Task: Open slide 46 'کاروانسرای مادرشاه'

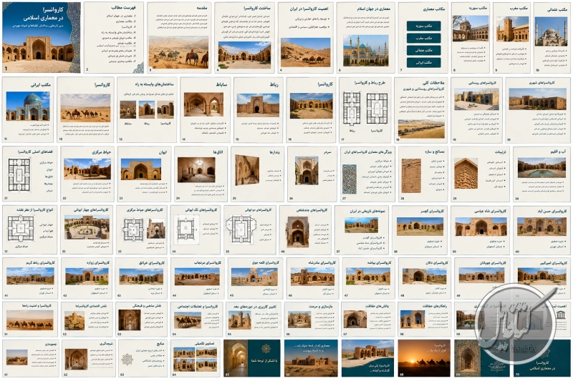Action: pos(312,278)
